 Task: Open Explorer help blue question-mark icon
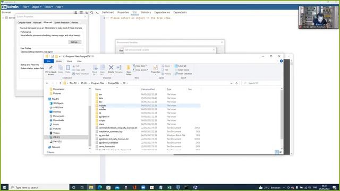coord(281,61)
